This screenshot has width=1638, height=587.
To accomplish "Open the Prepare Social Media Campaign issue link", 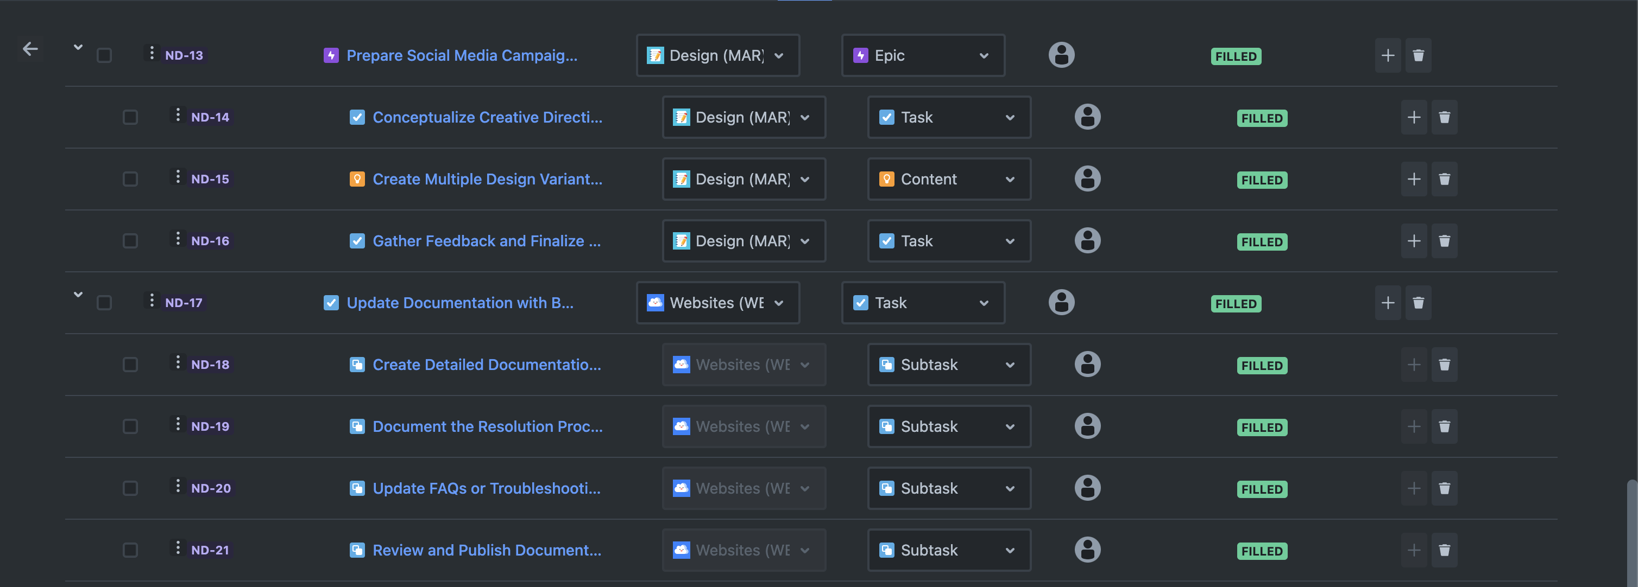I will pyautogui.click(x=462, y=56).
